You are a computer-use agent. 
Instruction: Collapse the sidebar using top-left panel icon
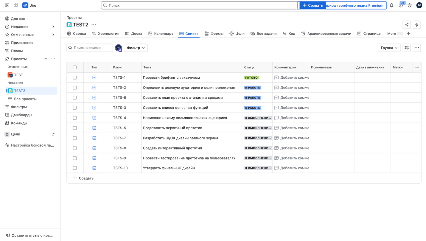(7, 5)
